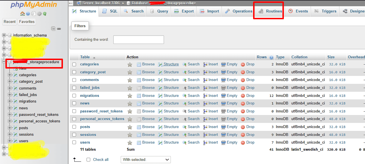Viewport: 365px width, 164px height.
Task: Reload navigation panel with green refresh icon
Action: [x=45, y=14]
